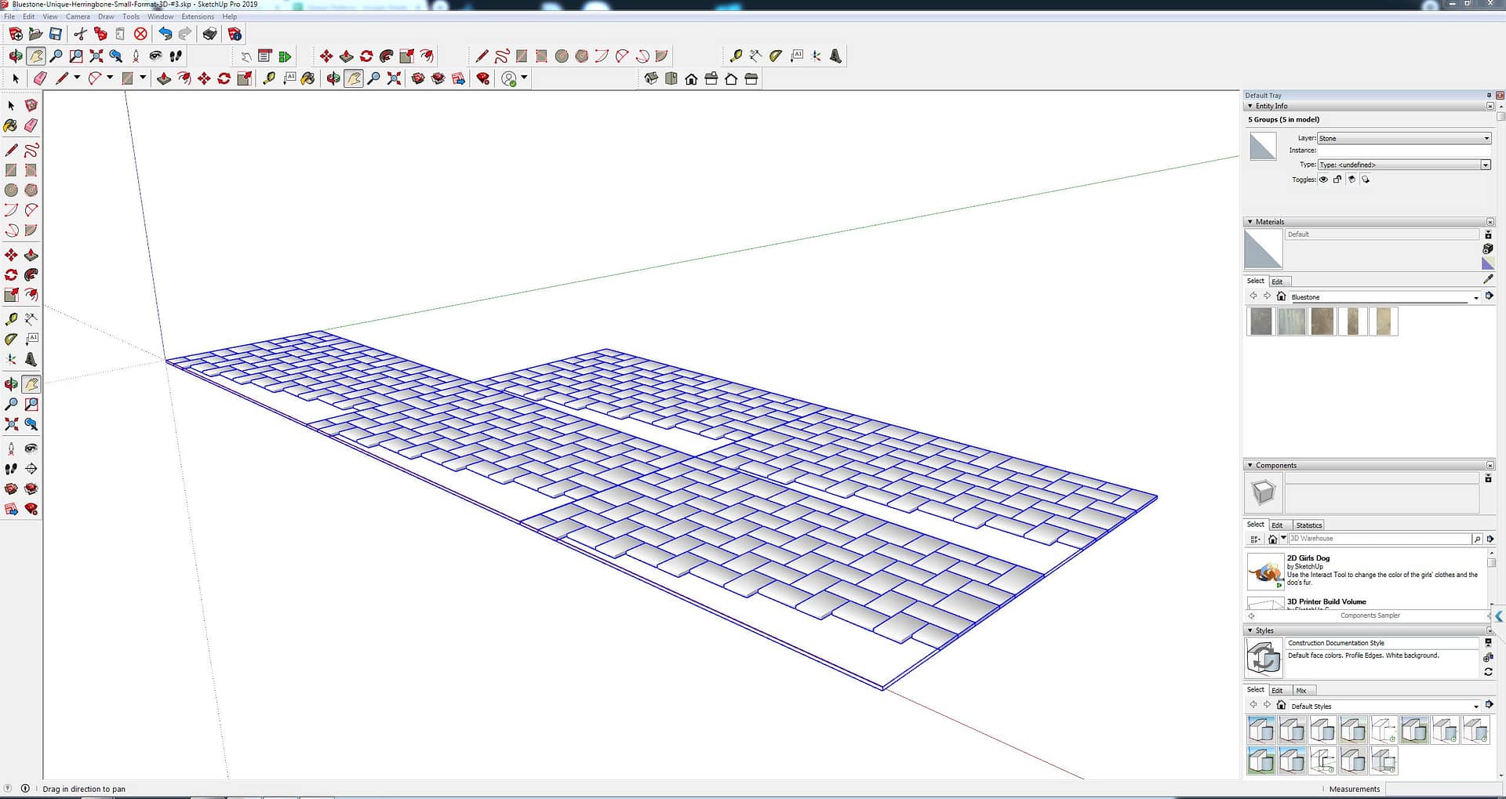Select the Protractor tool in left toolbar
The height and width of the screenshot is (799, 1506).
[11, 340]
